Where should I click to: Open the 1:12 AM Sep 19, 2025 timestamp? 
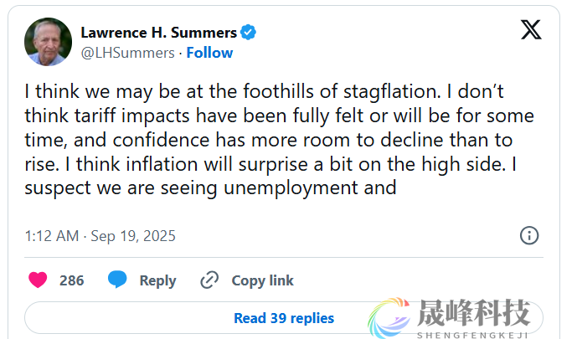point(100,236)
